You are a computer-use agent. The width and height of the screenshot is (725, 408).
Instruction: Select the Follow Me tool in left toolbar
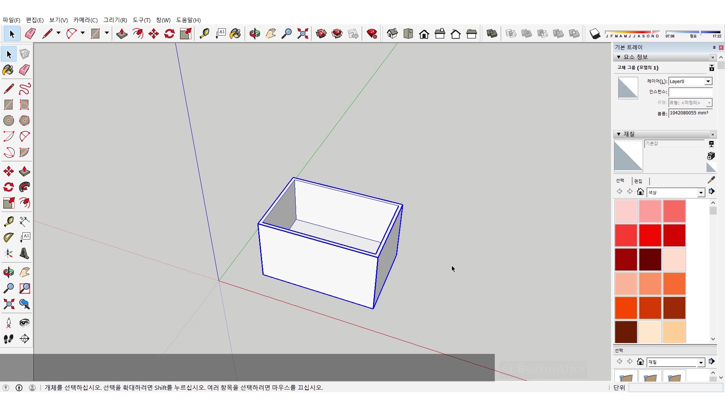[x=25, y=187]
